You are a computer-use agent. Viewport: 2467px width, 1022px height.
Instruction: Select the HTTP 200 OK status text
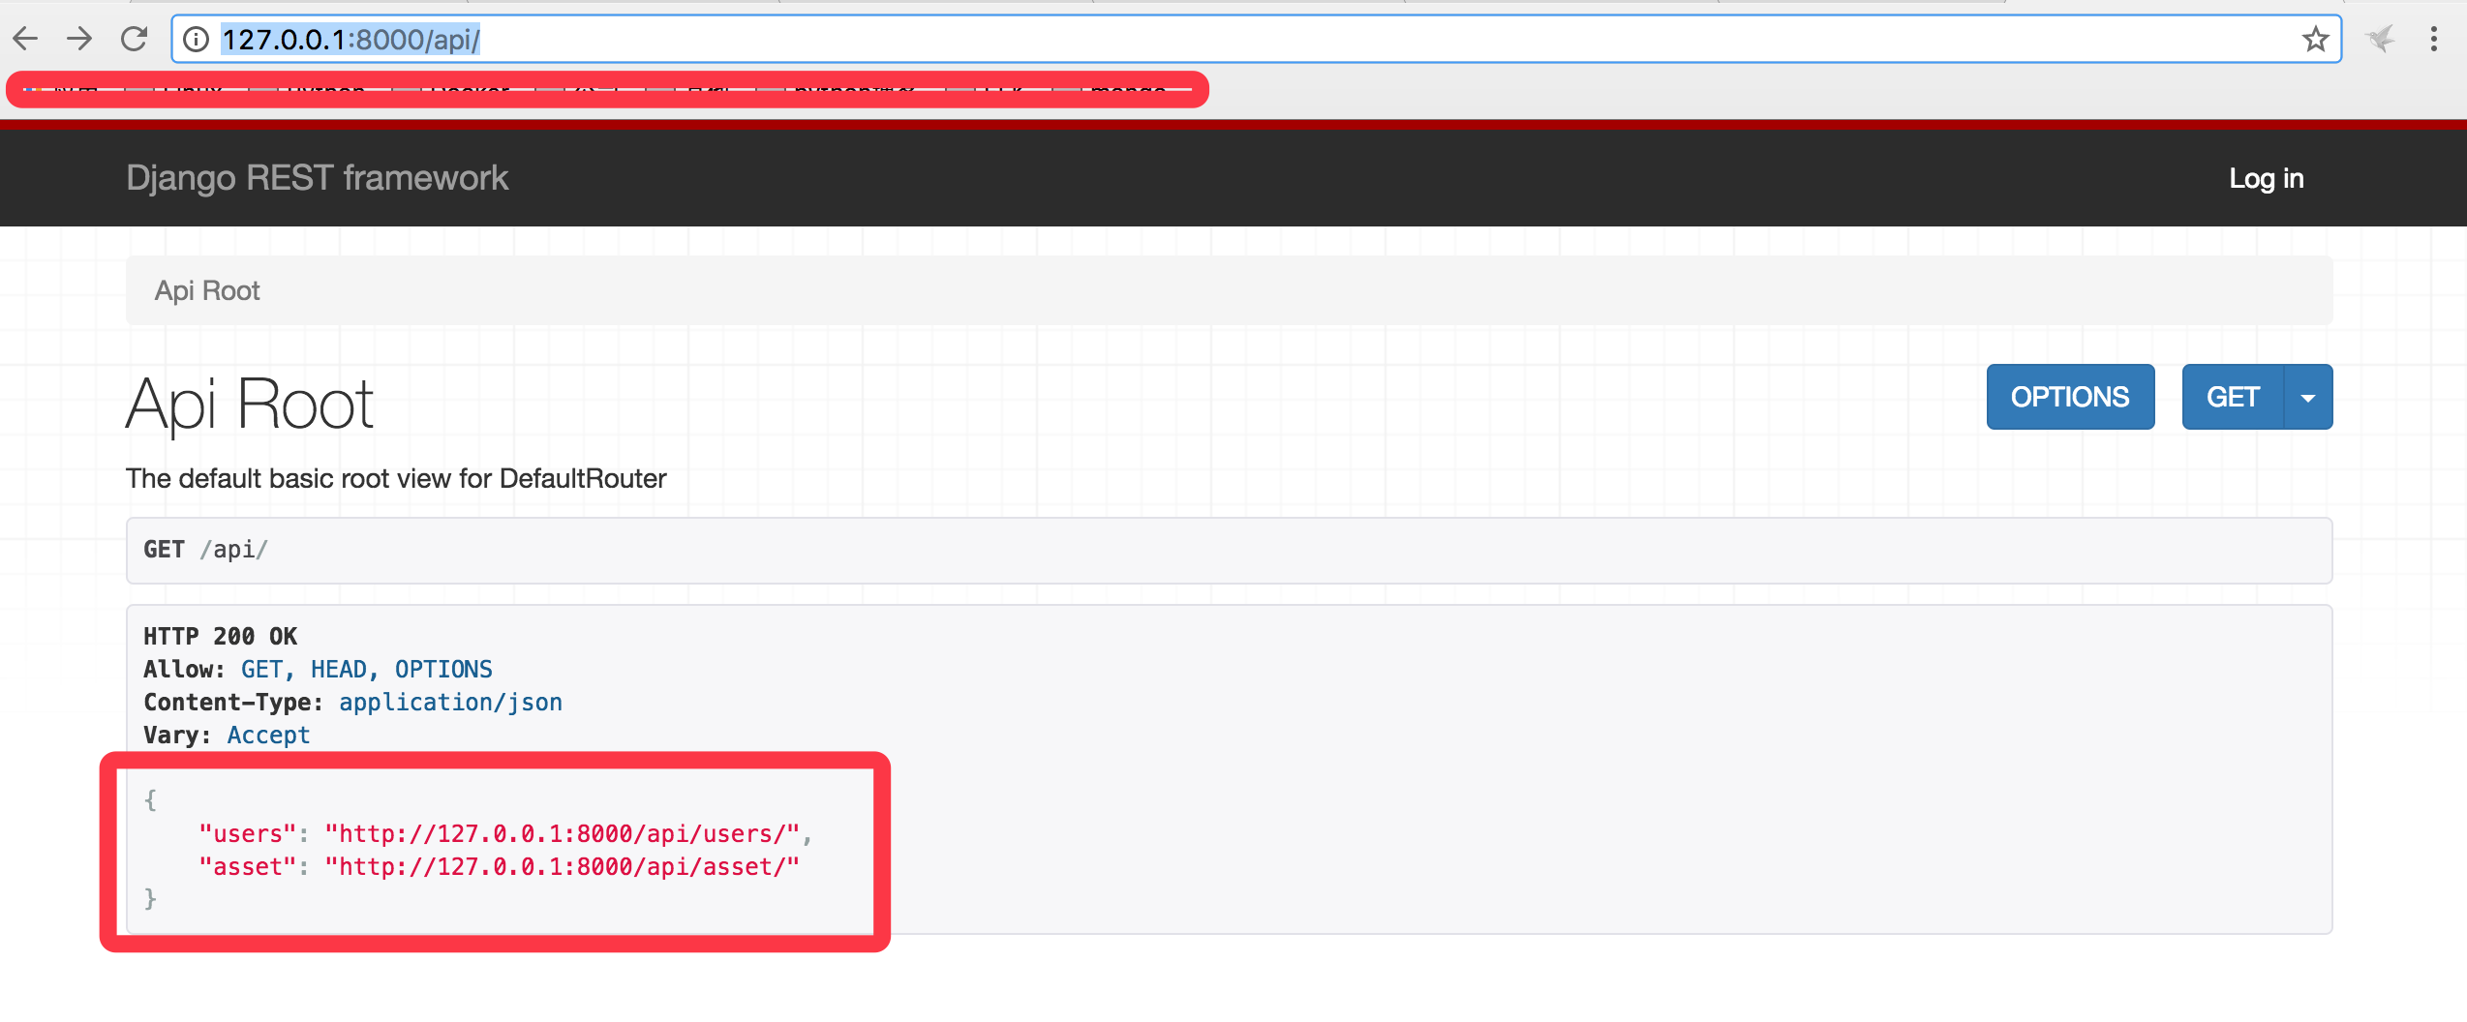(221, 636)
